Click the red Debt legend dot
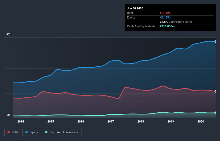 pos(9,132)
